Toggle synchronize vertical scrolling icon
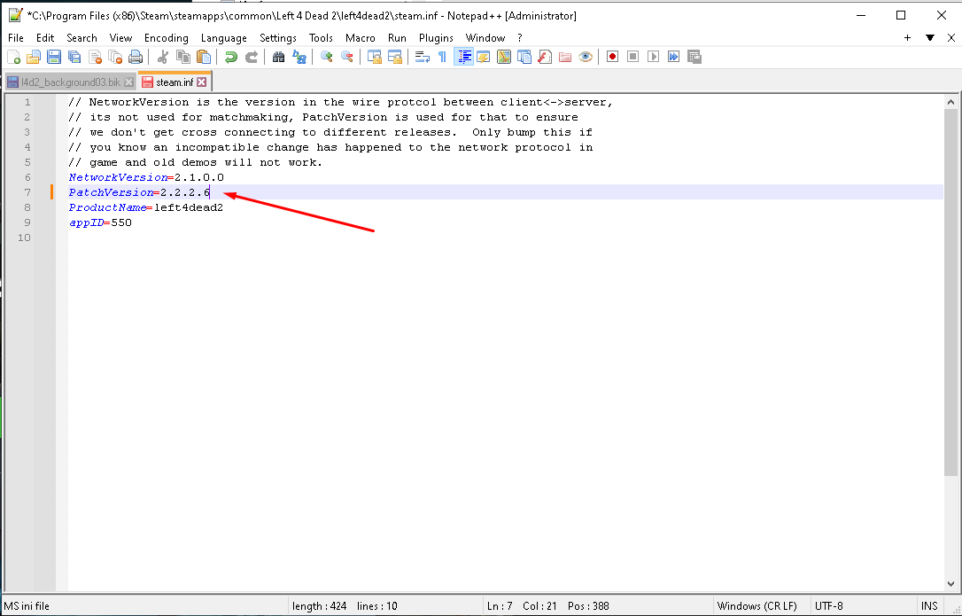The image size is (962, 616). 374,57
